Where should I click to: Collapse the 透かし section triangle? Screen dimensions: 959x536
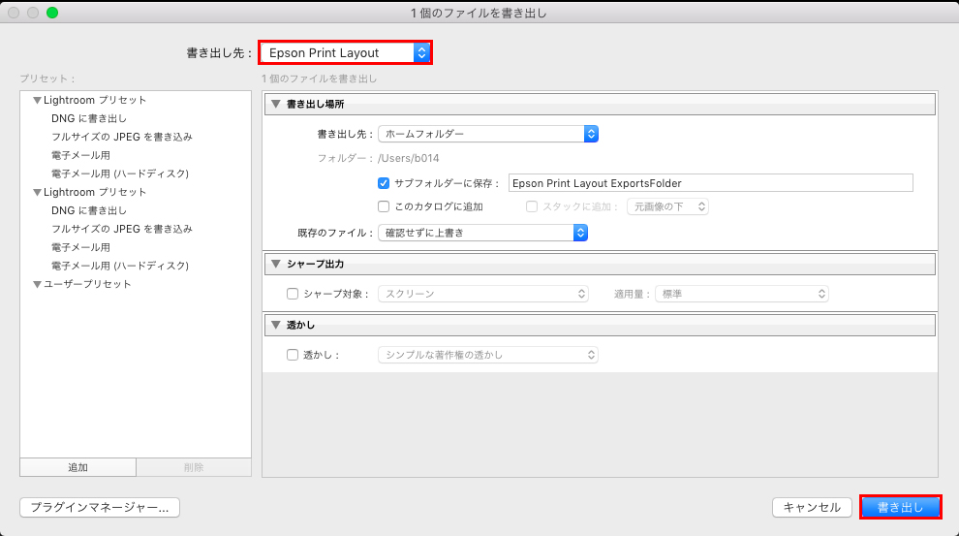click(276, 325)
